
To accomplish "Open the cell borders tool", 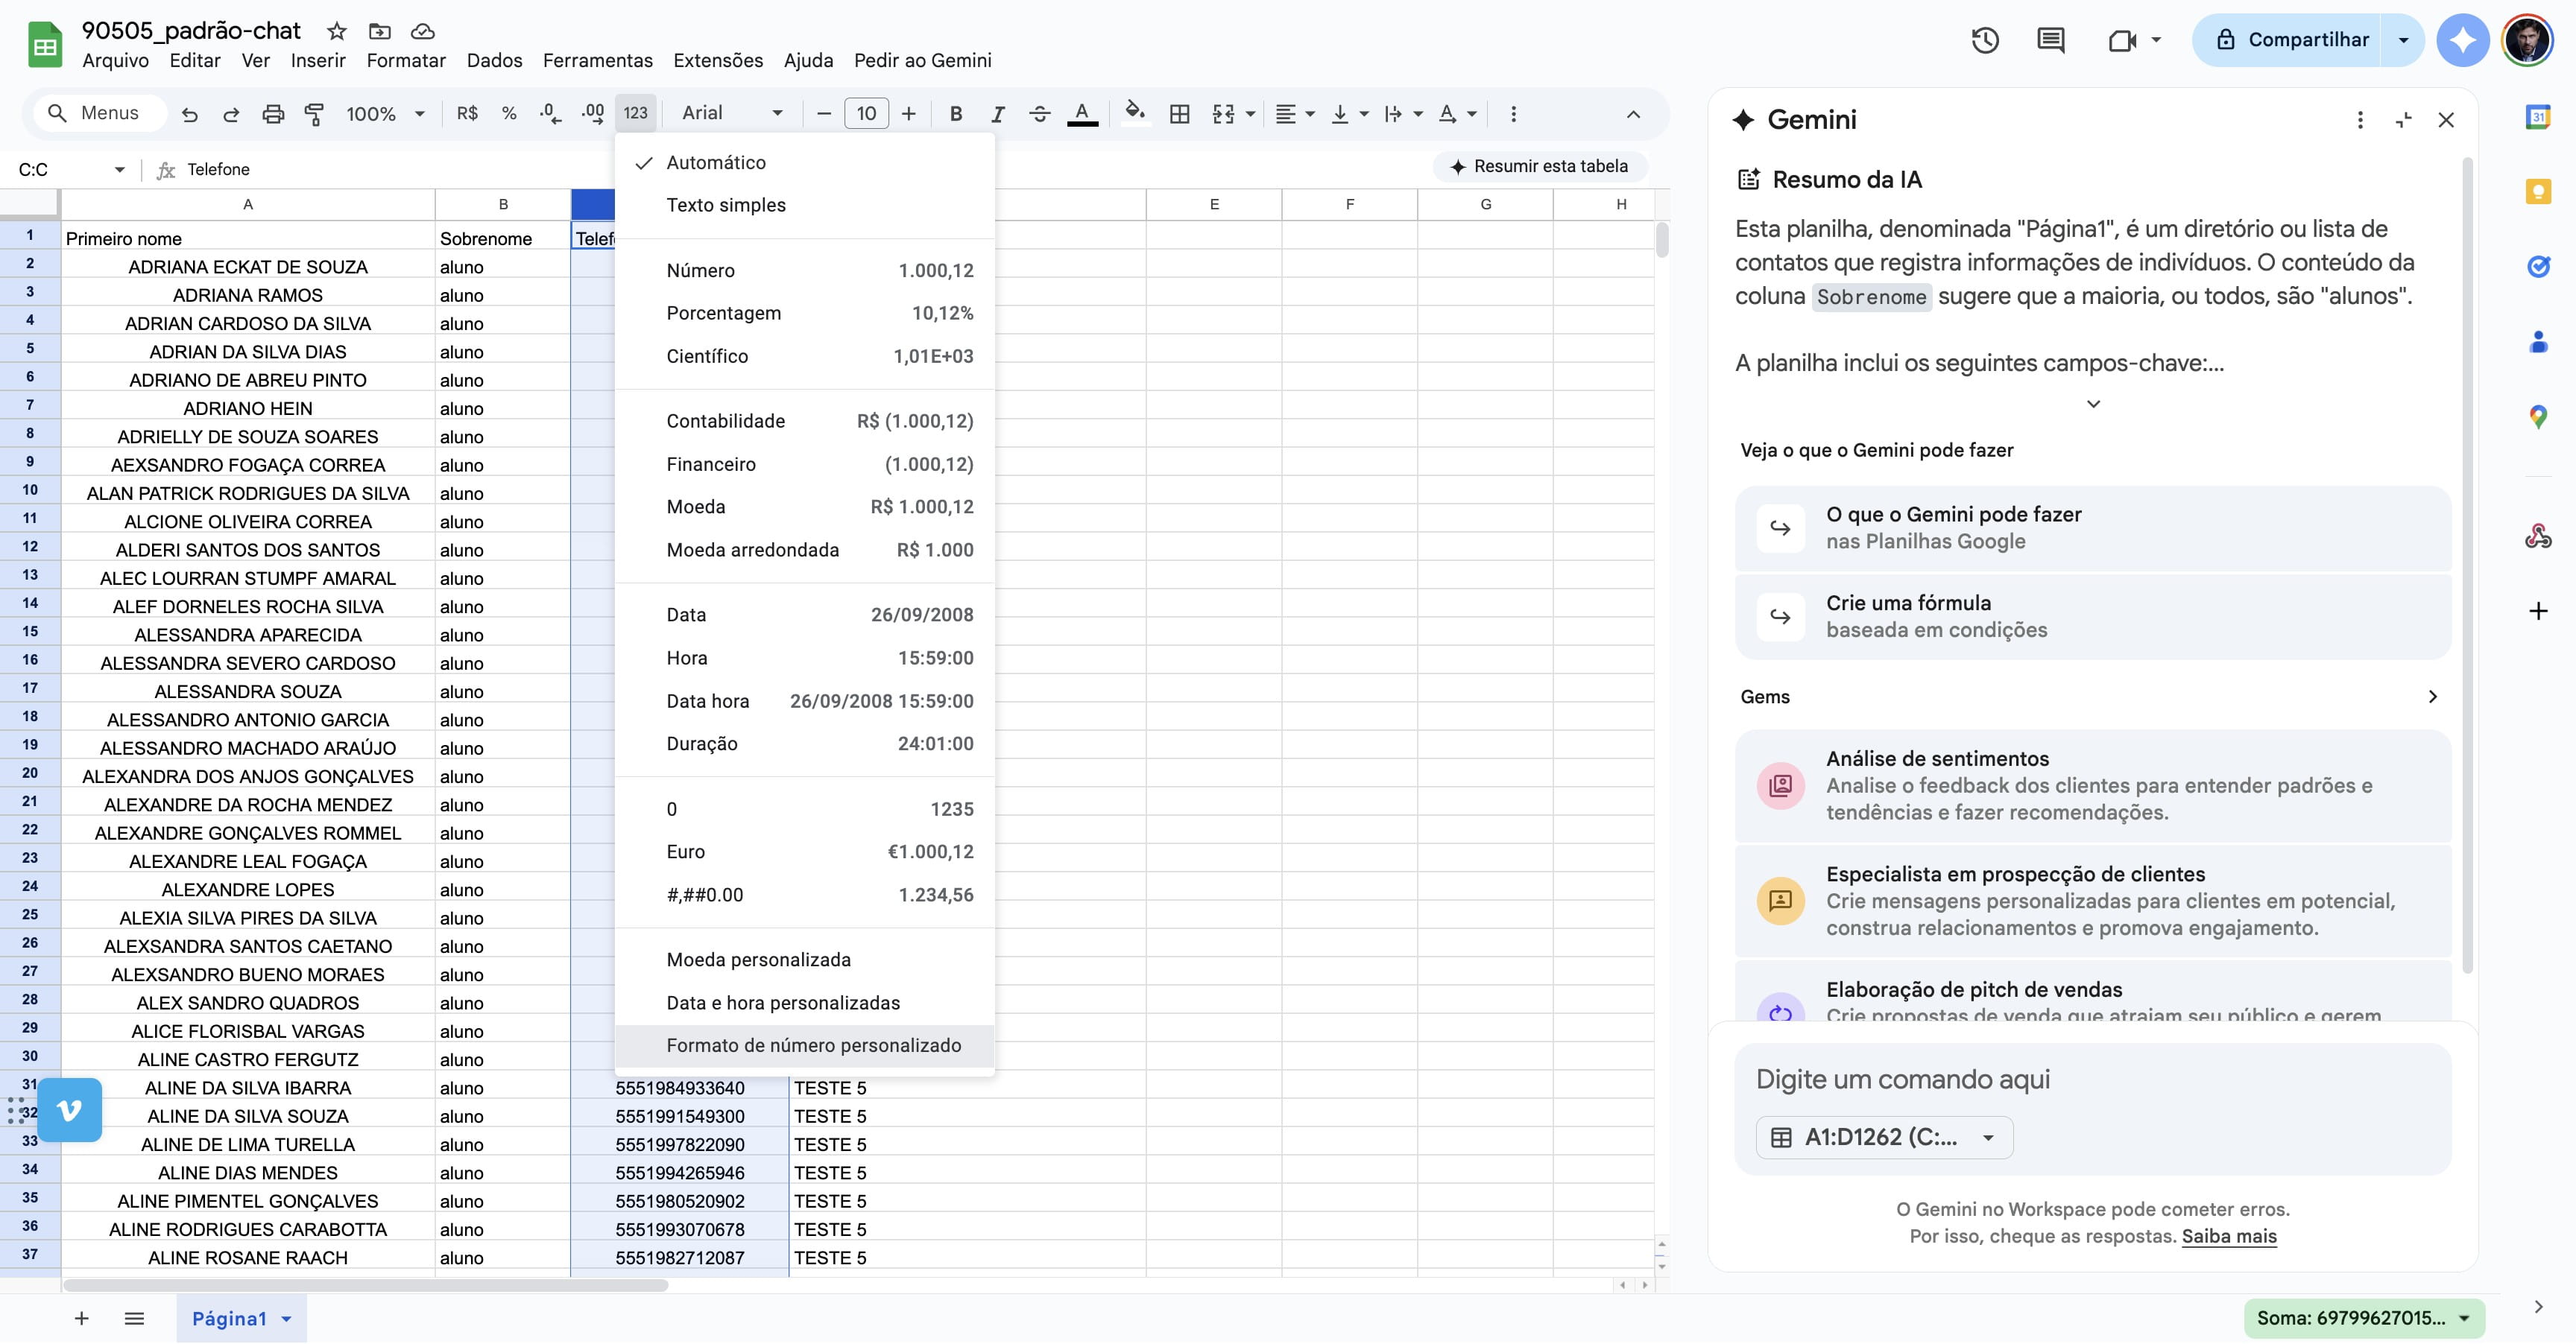I will tap(1179, 114).
